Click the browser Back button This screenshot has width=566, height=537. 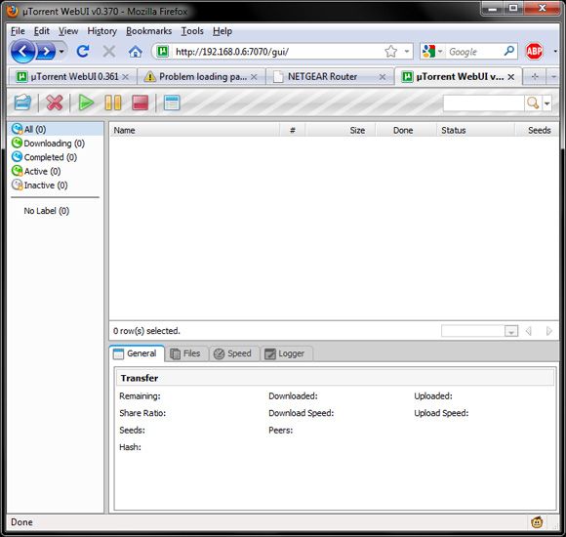22,52
